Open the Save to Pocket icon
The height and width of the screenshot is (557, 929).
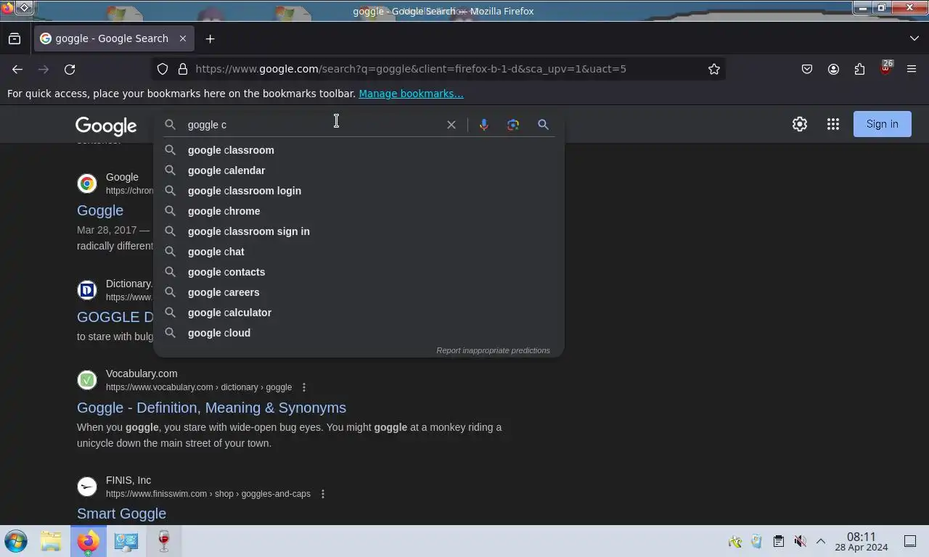coord(807,69)
